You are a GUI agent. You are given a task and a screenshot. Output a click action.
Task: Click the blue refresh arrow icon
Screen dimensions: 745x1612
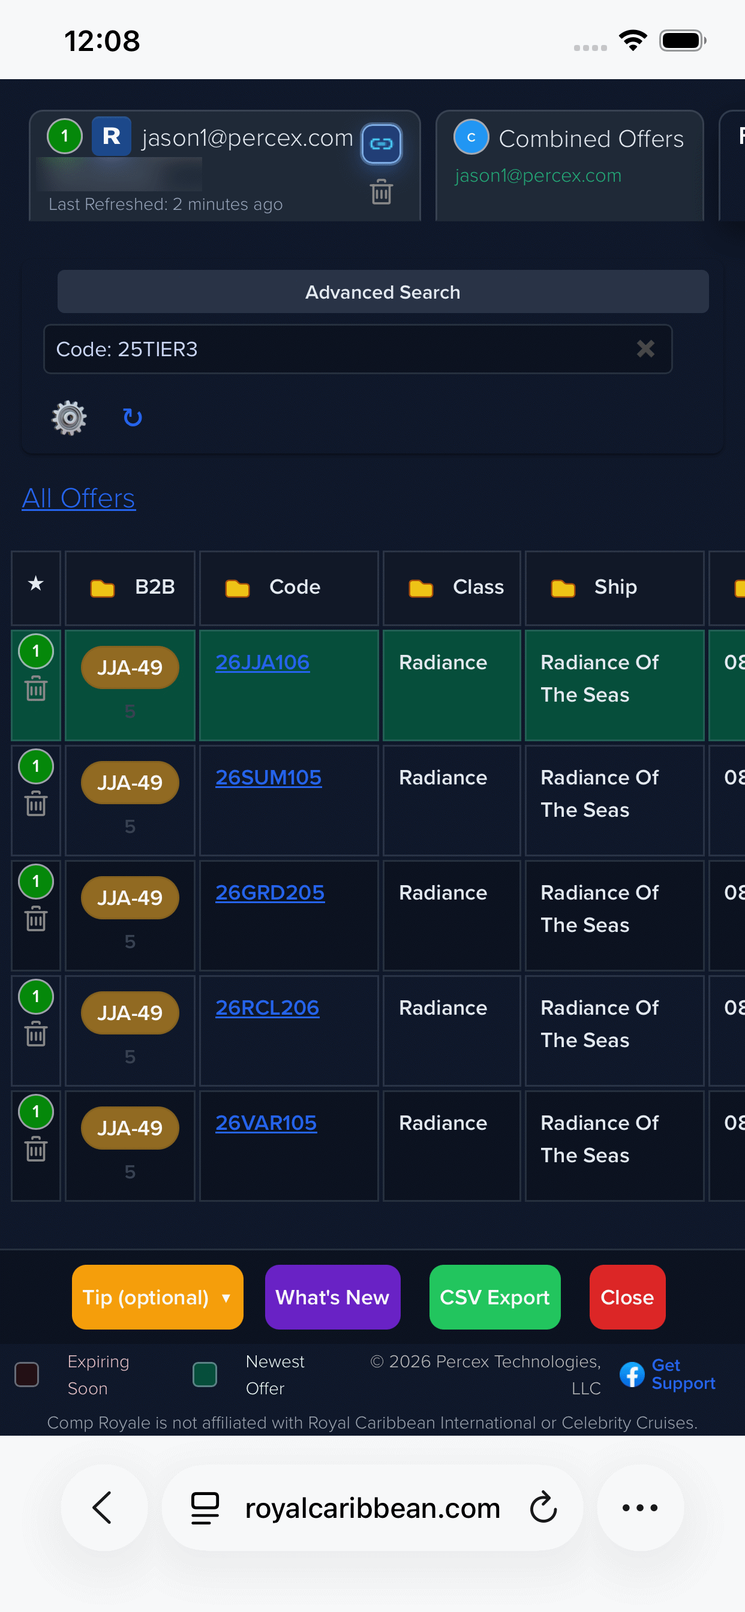coord(132,417)
